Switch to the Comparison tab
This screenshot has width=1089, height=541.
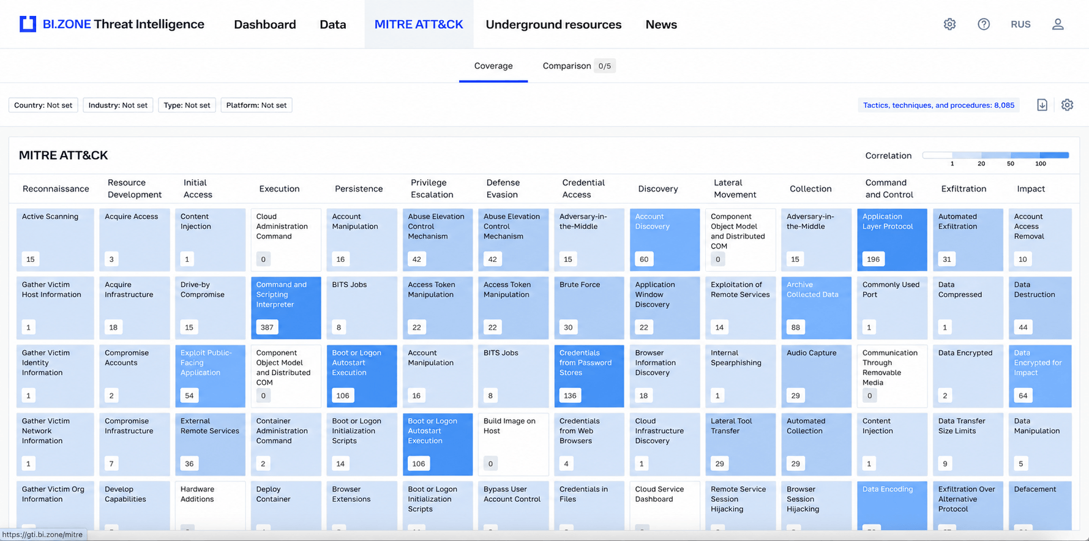[x=578, y=65]
